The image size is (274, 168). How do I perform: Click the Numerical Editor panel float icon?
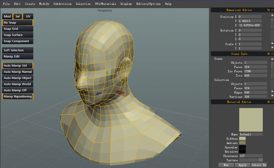coord(269,10)
